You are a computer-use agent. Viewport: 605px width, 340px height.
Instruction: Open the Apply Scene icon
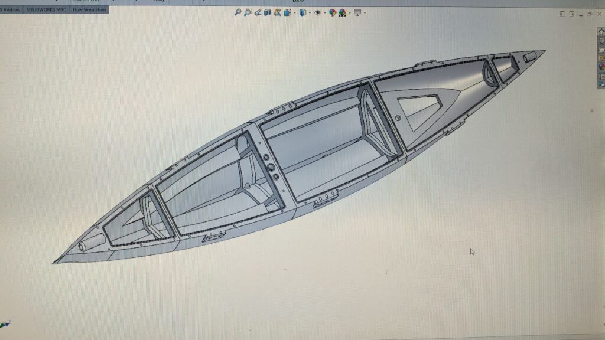click(x=343, y=13)
